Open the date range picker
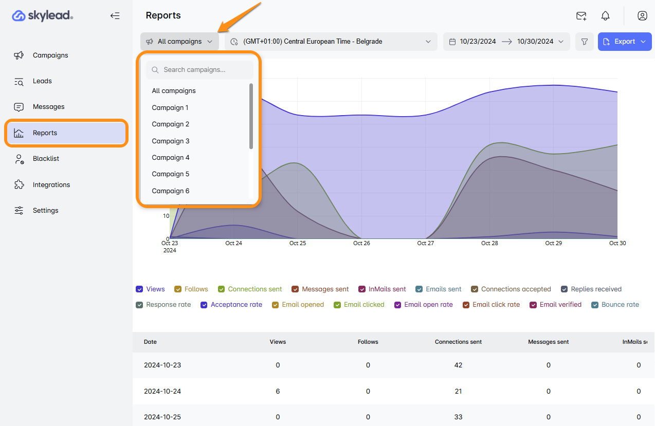 click(x=506, y=42)
